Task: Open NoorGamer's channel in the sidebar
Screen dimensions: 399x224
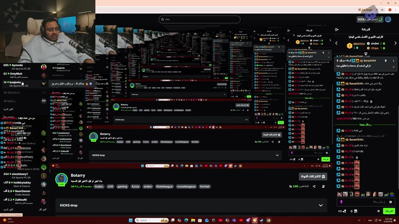Action: pyautogui.click(x=25, y=193)
